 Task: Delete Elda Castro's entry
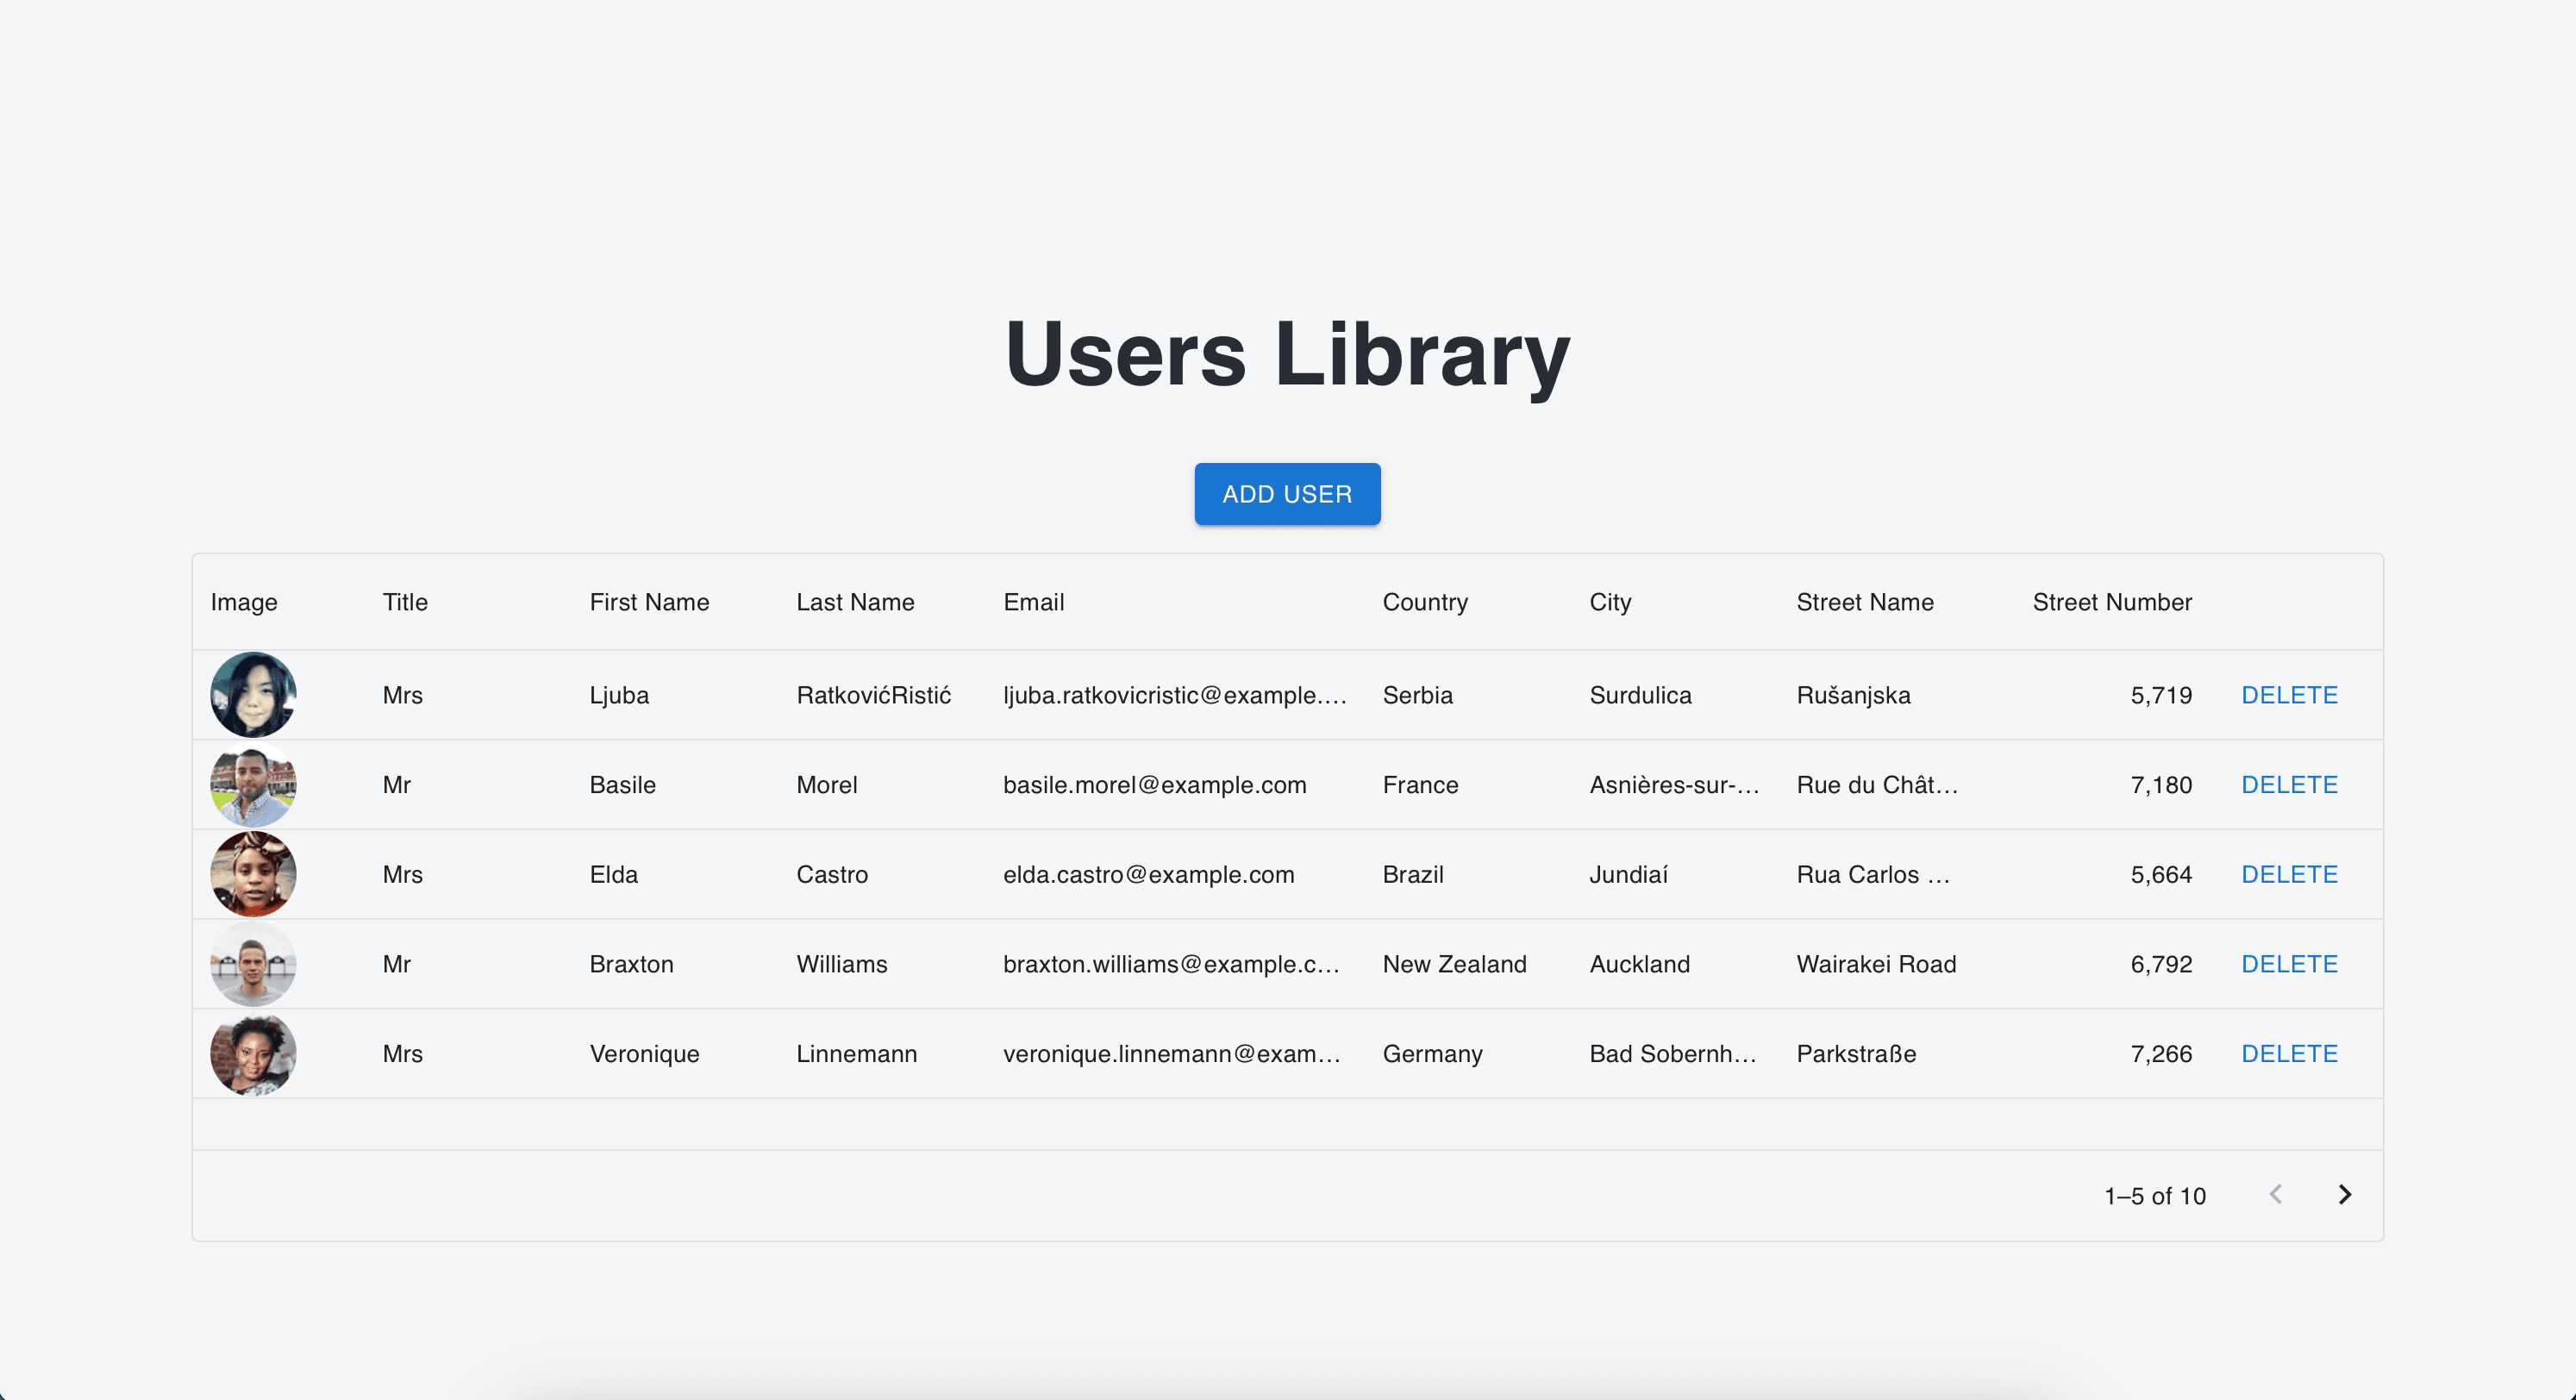[2289, 874]
